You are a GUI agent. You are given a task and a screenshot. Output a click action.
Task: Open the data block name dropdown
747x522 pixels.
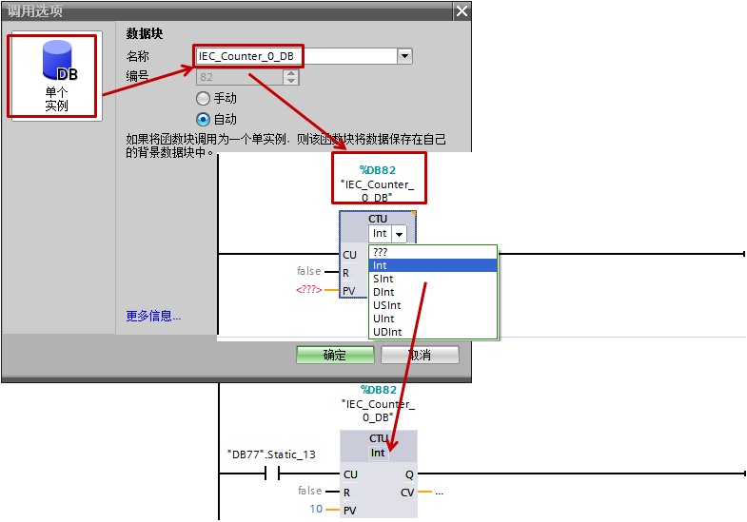pos(404,56)
